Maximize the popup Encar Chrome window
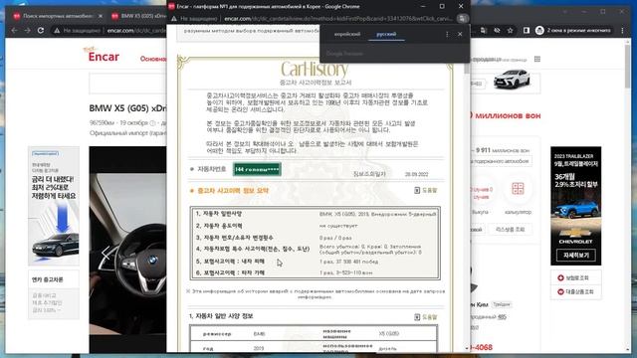637x358 pixels. point(442,6)
